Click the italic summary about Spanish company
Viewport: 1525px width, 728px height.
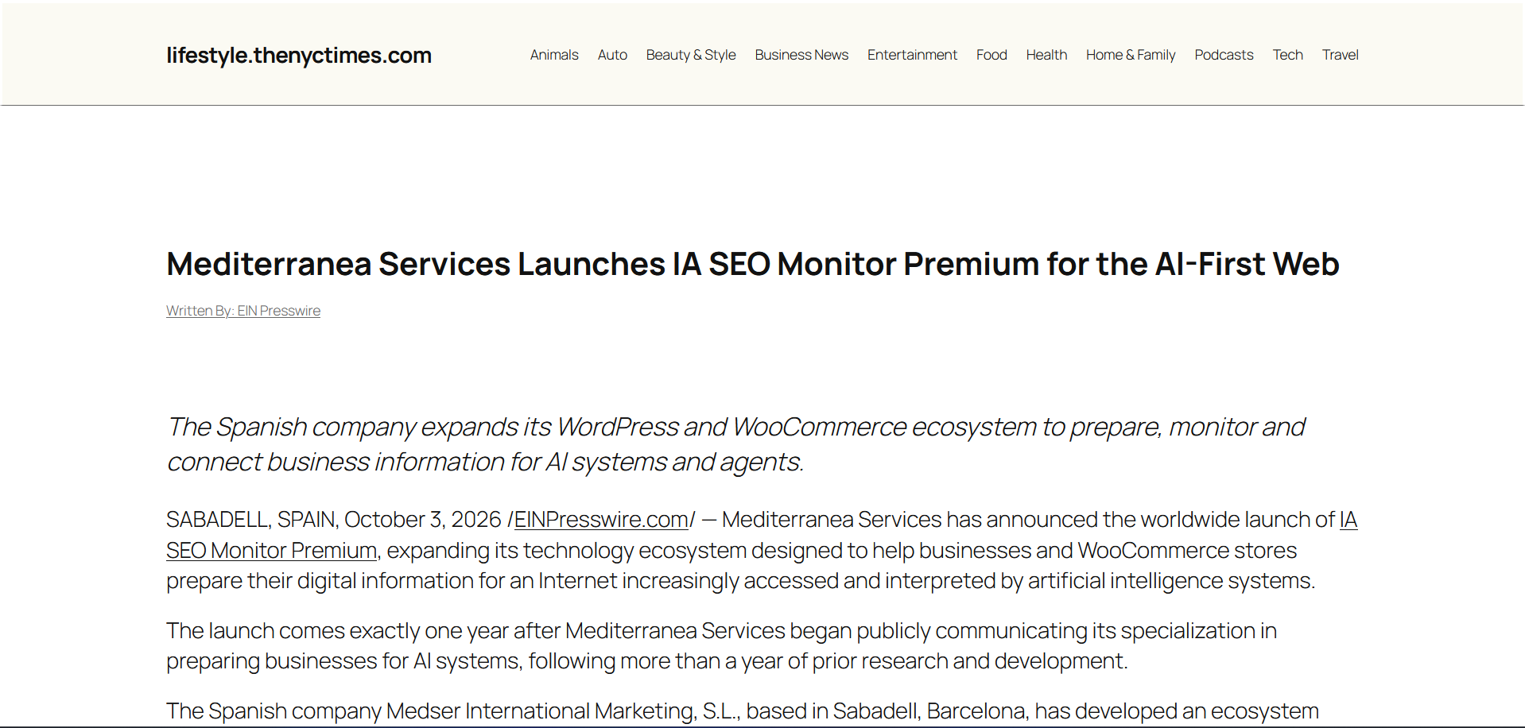[735, 444]
